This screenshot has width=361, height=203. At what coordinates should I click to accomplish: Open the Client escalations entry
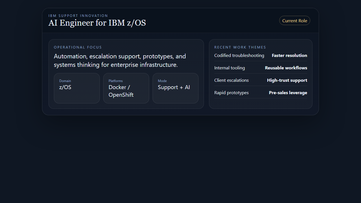click(x=231, y=80)
